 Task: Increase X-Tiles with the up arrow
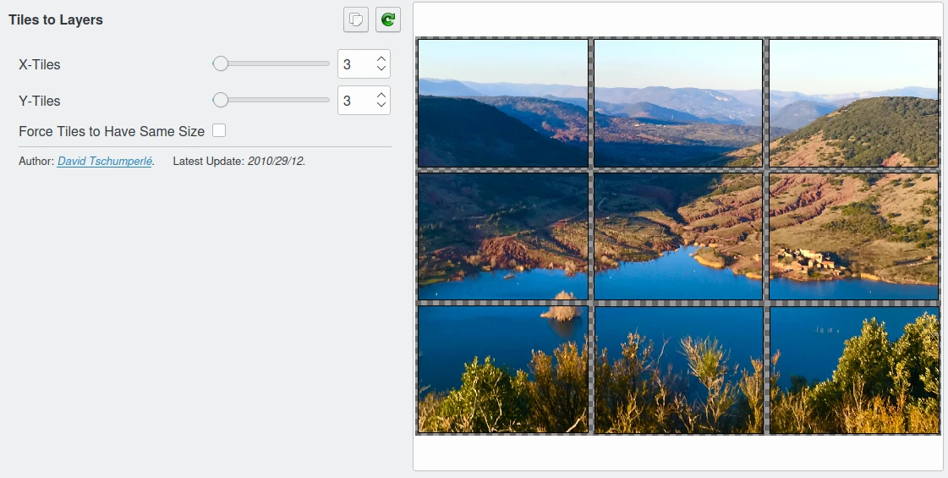[381, 58]
